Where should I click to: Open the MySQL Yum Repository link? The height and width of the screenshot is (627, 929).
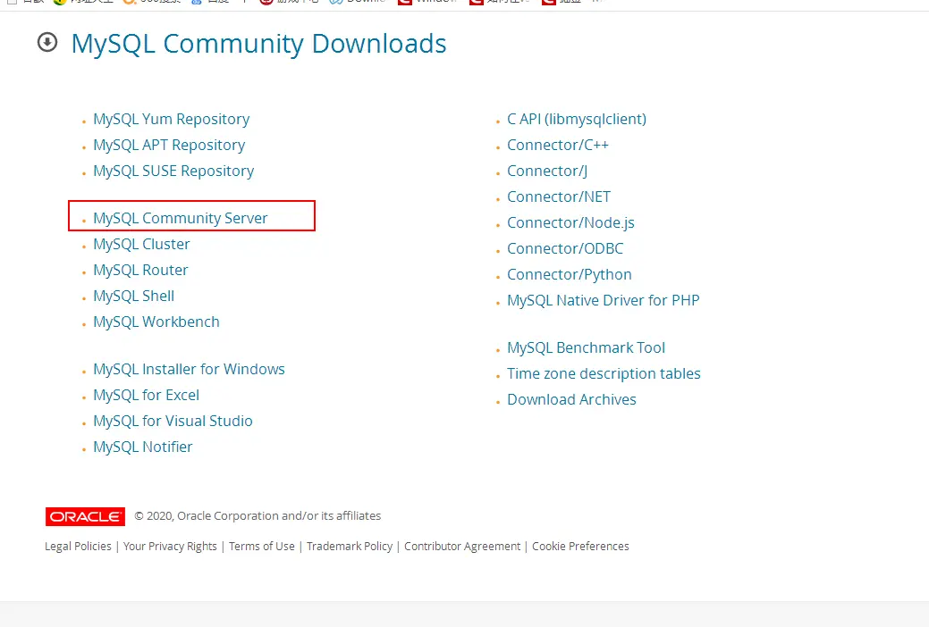(171, 119)
